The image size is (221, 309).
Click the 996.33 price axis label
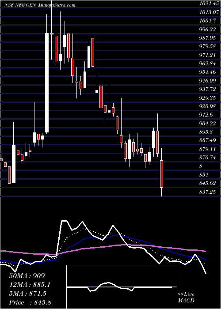[x=208, y=29]
